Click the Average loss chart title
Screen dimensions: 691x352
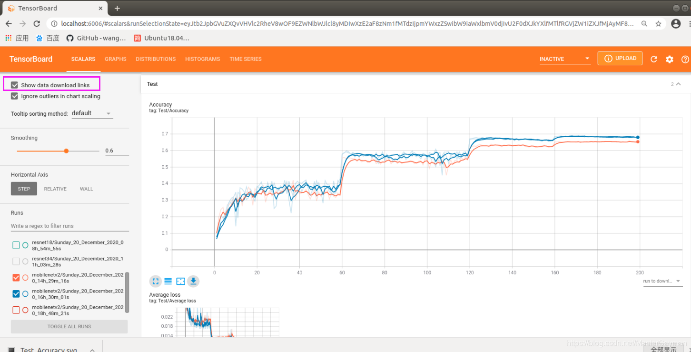165,295
